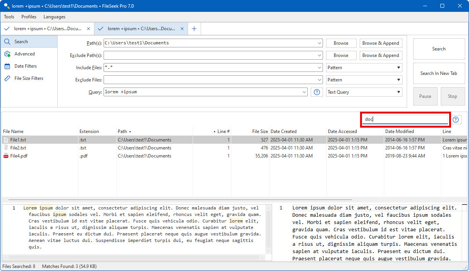The height and width of the screenshot is (271, 469).
Task: Sort results by File Size column
Action: tap(250, 131)
